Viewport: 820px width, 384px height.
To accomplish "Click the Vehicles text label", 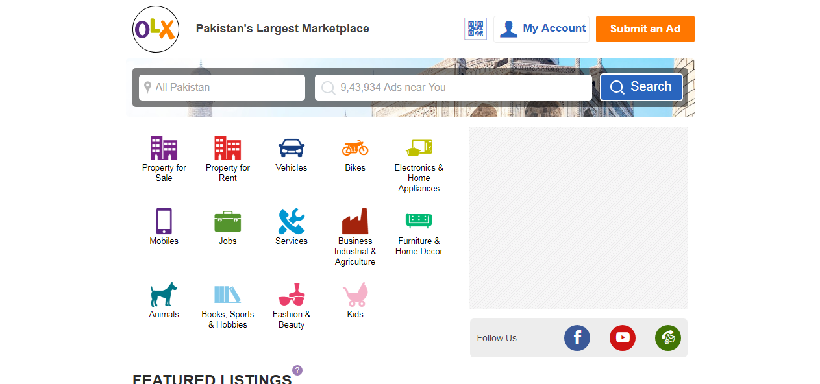I will coord(292,167).
